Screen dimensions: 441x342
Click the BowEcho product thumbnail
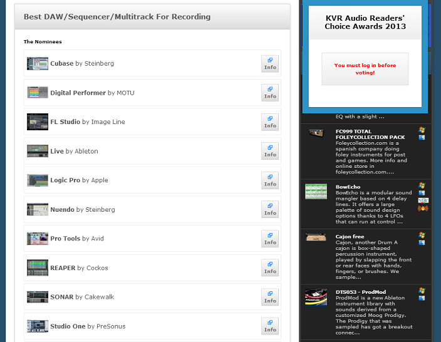316,191
